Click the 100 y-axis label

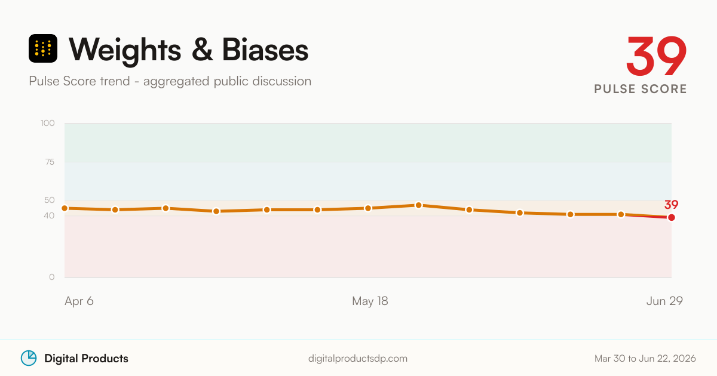click(48, 124)
